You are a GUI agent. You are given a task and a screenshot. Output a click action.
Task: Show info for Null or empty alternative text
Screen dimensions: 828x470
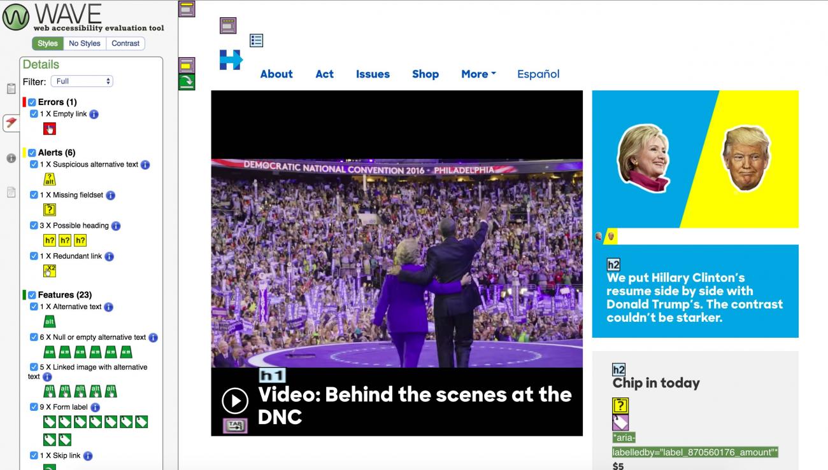[x=153, y=338]
